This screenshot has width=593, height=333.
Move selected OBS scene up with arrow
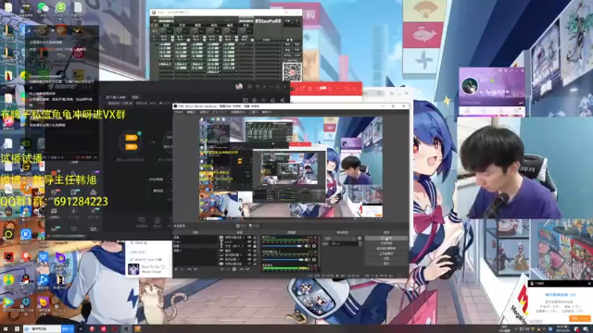tap(189, 269)
